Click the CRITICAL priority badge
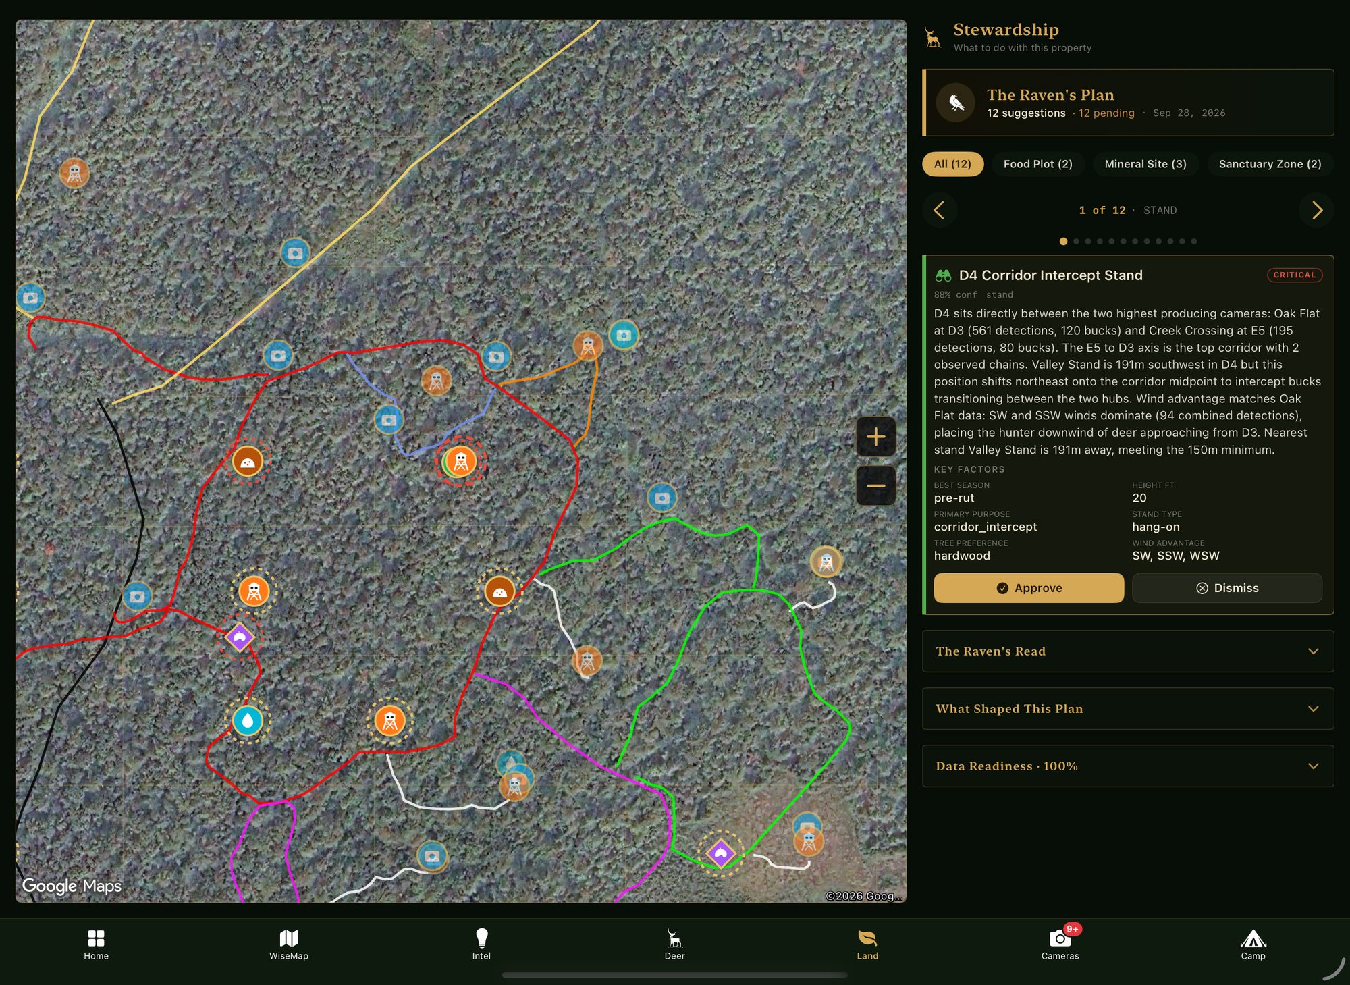1350x985 pixels. tap(1294, 275)
